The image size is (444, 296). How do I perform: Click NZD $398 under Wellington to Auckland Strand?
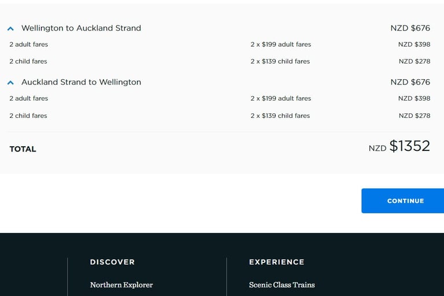pyautogui.click(x=415, y=45)
